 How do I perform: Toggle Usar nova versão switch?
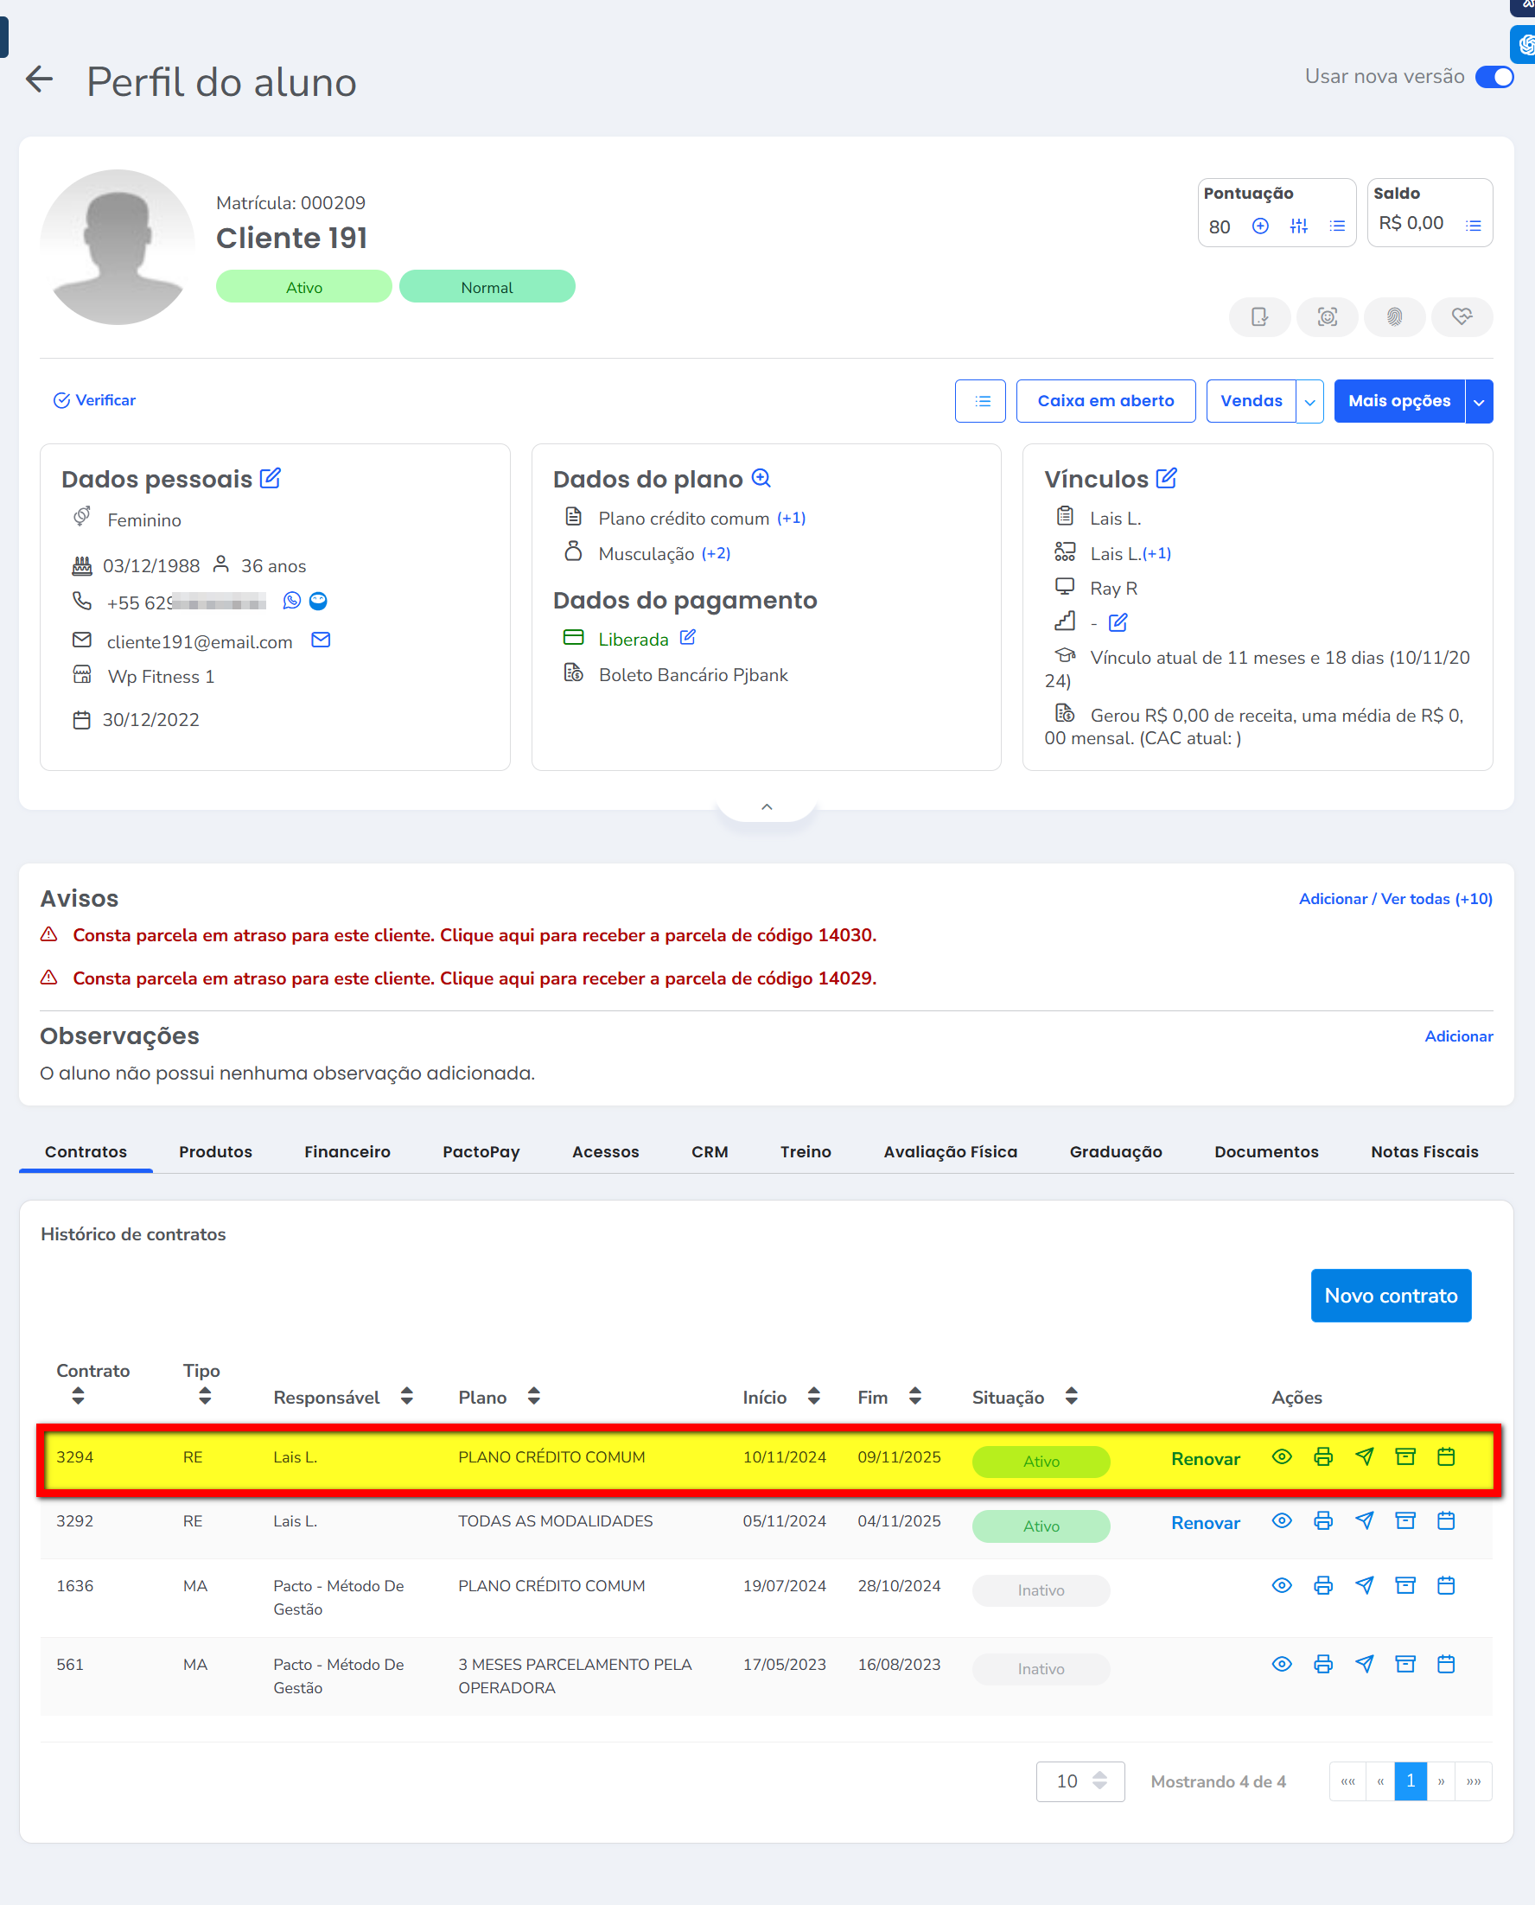(x=1494, y=77)
